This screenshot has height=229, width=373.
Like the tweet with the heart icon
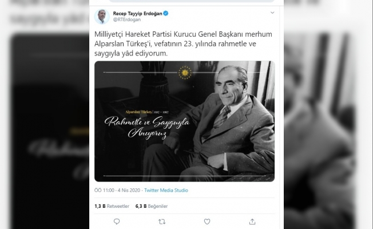(x=207, y=222)
